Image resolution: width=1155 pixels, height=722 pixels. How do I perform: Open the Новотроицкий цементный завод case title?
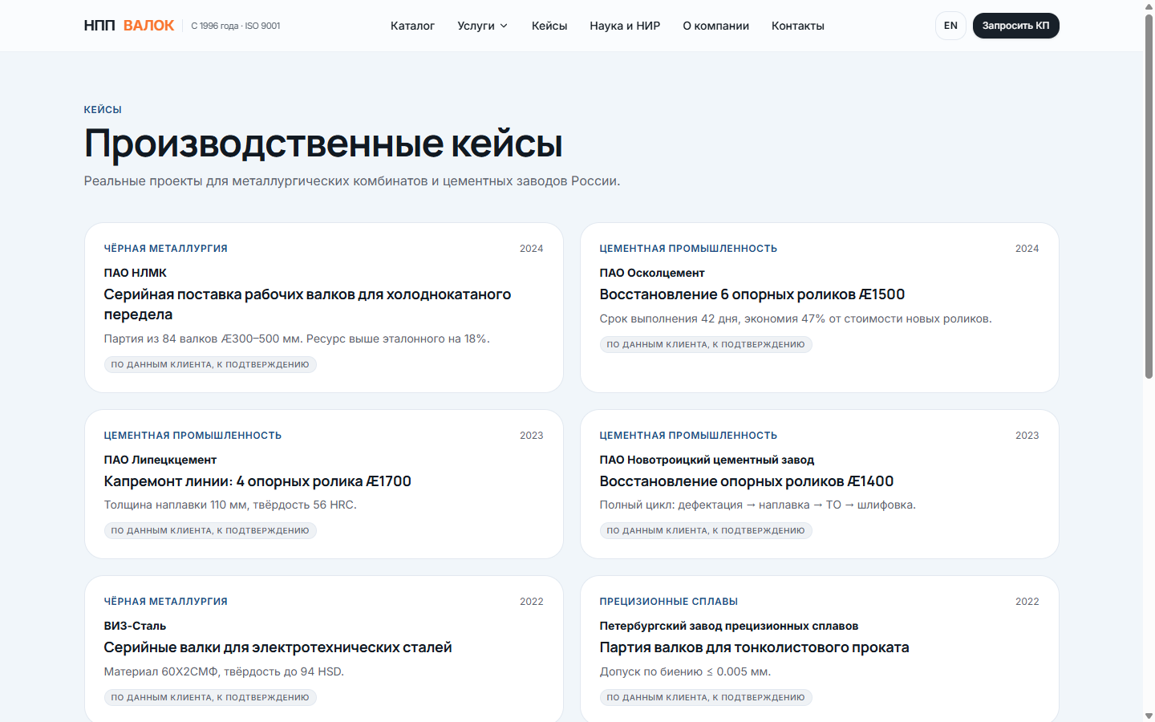[747, 481]
